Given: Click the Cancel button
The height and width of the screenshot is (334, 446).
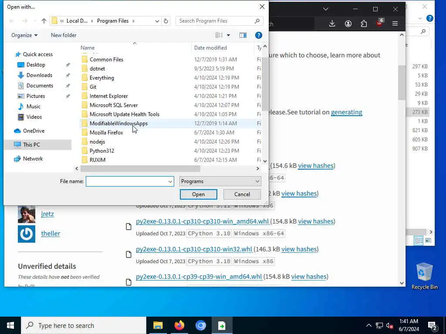Looking at the screenshot, I should 242,194.
